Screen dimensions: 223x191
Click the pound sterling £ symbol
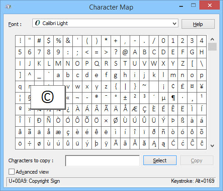182,87
